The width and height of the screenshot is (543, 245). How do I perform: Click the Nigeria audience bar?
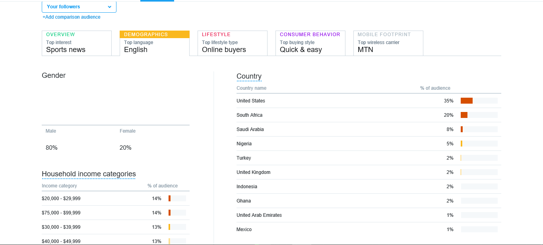(479, 144)
